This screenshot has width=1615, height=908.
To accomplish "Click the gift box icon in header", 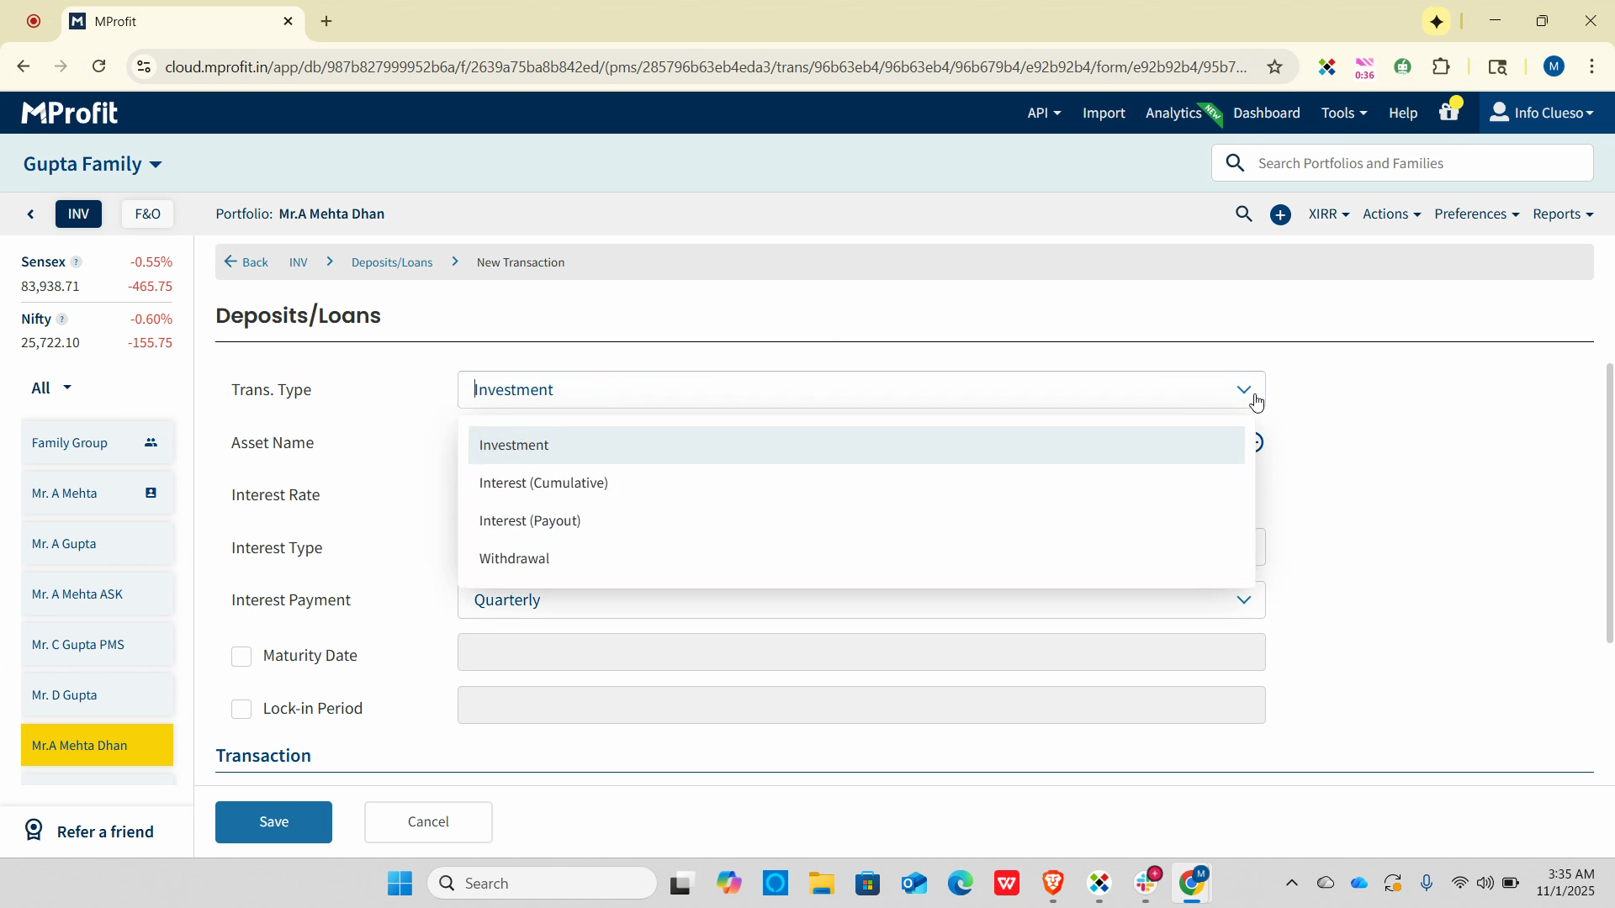I will pyautogui.click(x=1448, y=113).
